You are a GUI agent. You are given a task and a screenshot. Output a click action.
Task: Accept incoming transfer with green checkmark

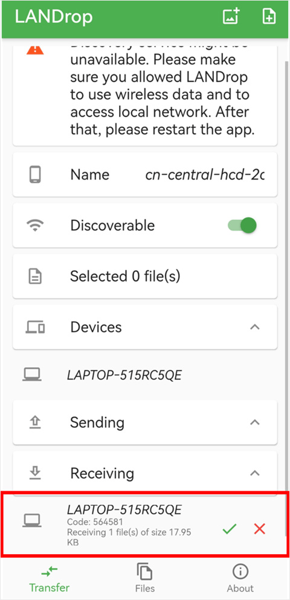(230, 529)
